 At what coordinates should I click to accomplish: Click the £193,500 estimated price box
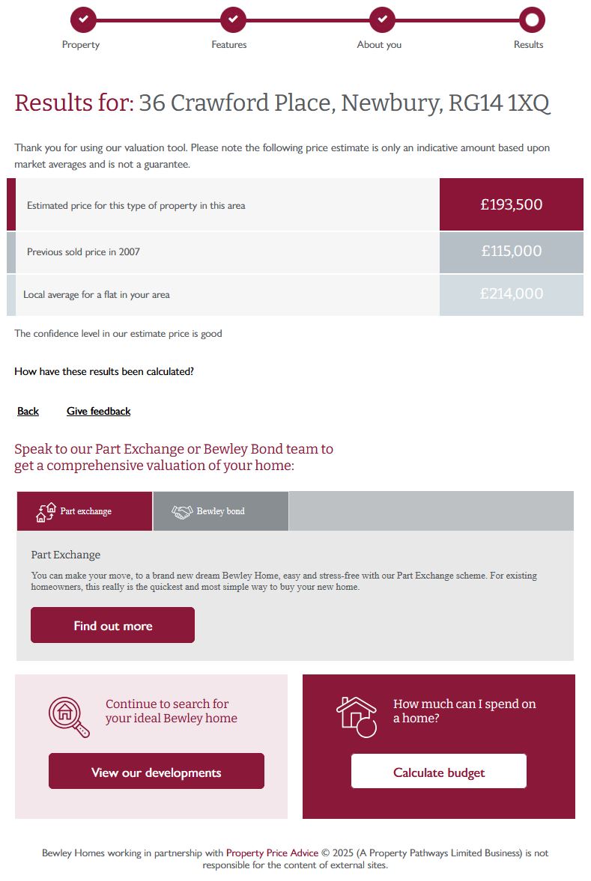point(511,204)
